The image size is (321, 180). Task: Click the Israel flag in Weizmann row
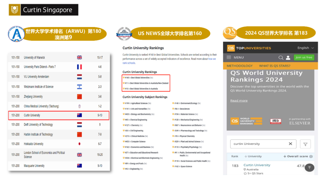79,87
